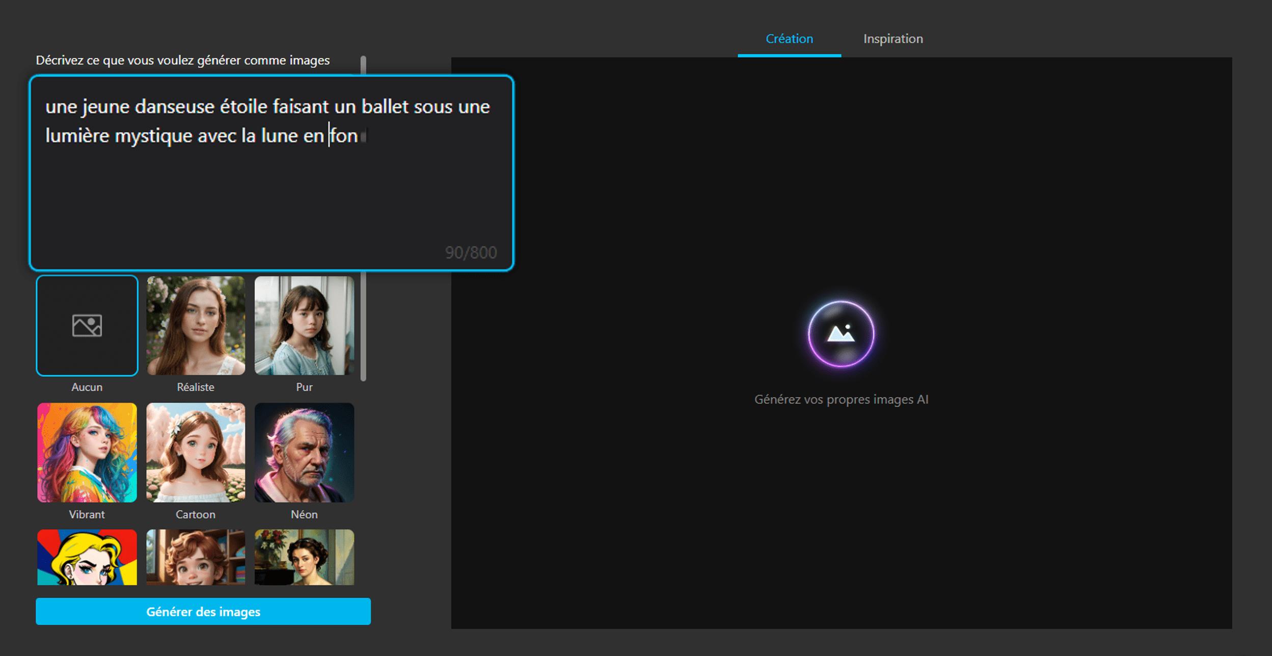Select the classical oil painting style thumbnail
This screenshot has width=1272, height=656.
(304, 557)
